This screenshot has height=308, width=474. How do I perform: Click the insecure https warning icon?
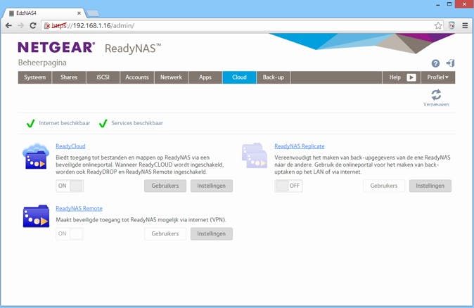pos(47,26)
